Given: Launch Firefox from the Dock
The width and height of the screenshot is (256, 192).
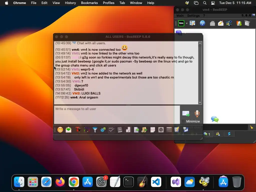Looking at the screenshot, I should coord(60,182).
